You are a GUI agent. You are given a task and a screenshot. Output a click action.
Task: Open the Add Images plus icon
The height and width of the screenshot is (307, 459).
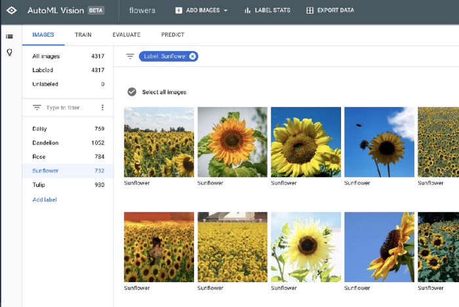[x=178, y=10]
